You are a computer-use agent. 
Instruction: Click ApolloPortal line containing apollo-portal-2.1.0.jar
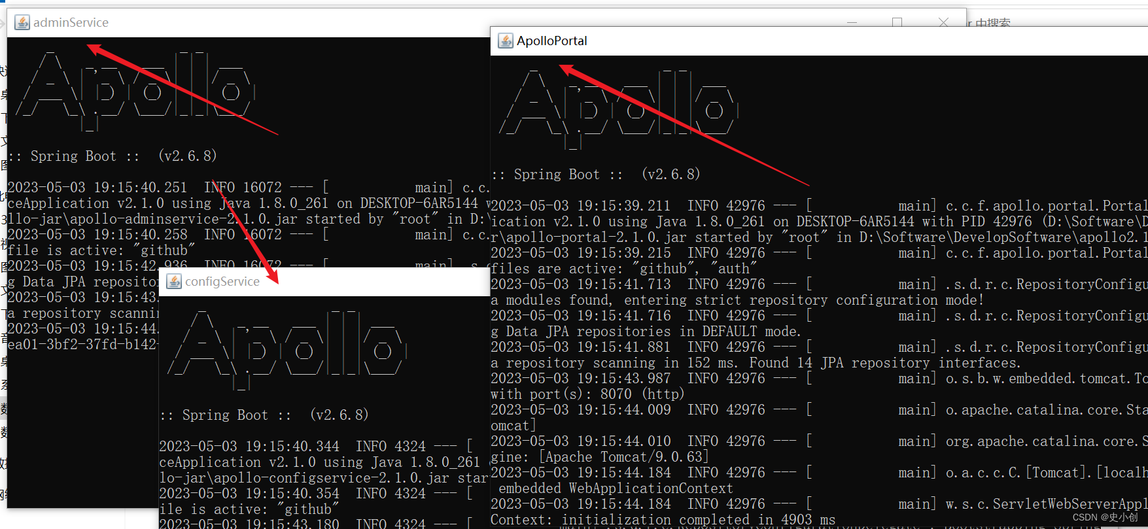point(819,237)
